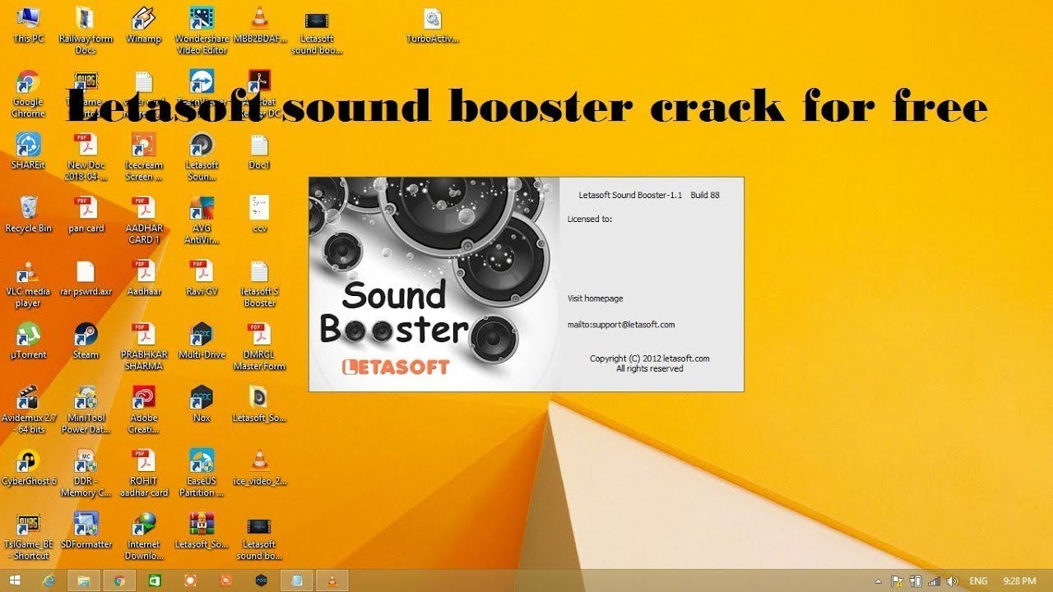
Task: Open the Winamp desktop shortcut
Action: pyautogui.click(x=144, y=25)
